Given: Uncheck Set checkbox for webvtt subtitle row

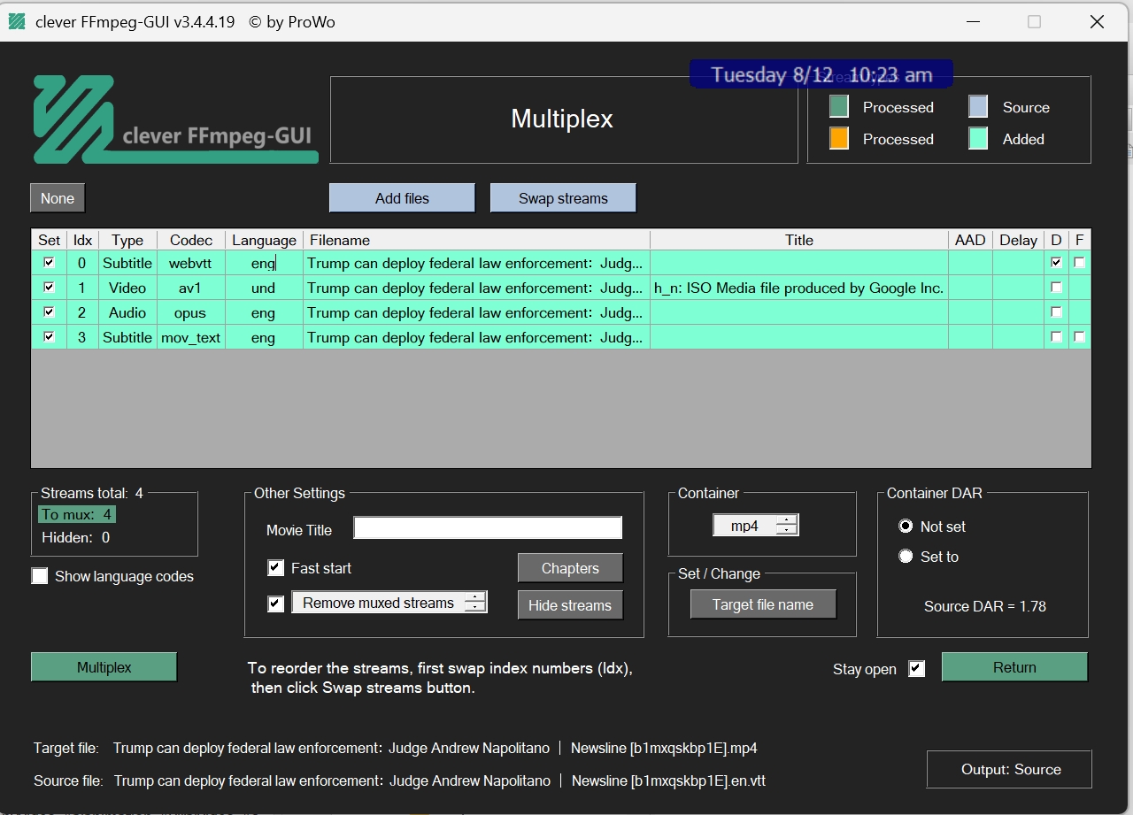Looking at the screenshot, I should [49, 263].
